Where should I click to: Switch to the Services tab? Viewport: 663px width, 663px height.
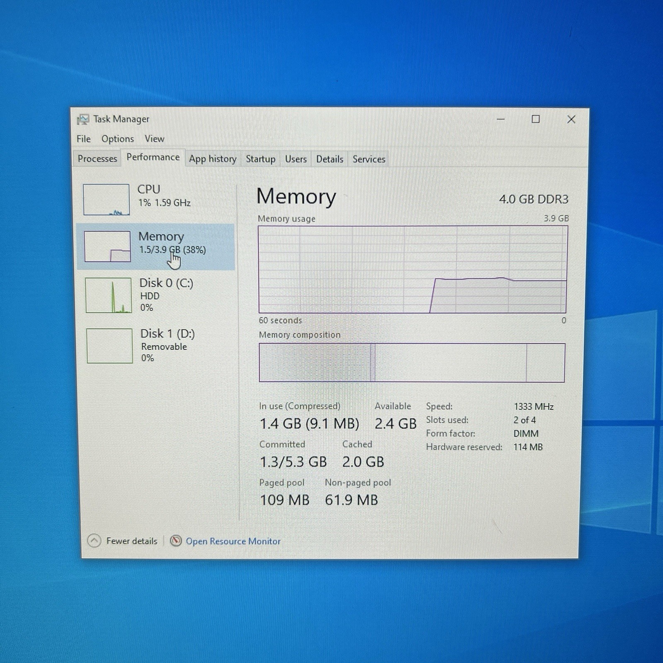[369, 159]
